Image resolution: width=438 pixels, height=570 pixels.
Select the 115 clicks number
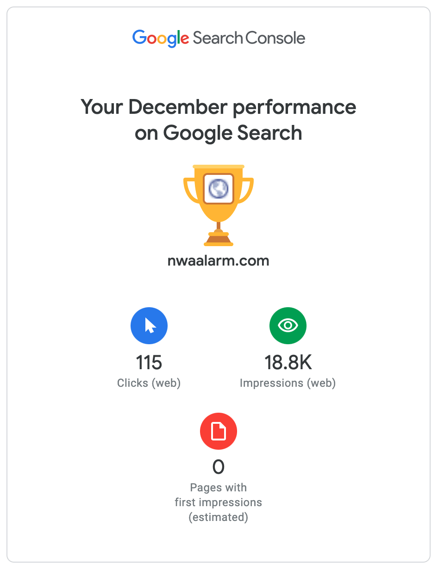[x=149, y=363]
